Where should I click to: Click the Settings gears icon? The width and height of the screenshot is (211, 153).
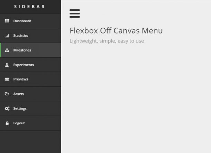click(7, 108)
